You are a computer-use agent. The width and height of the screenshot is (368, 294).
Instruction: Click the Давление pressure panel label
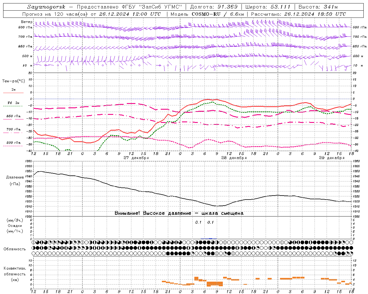coord(15,177)
